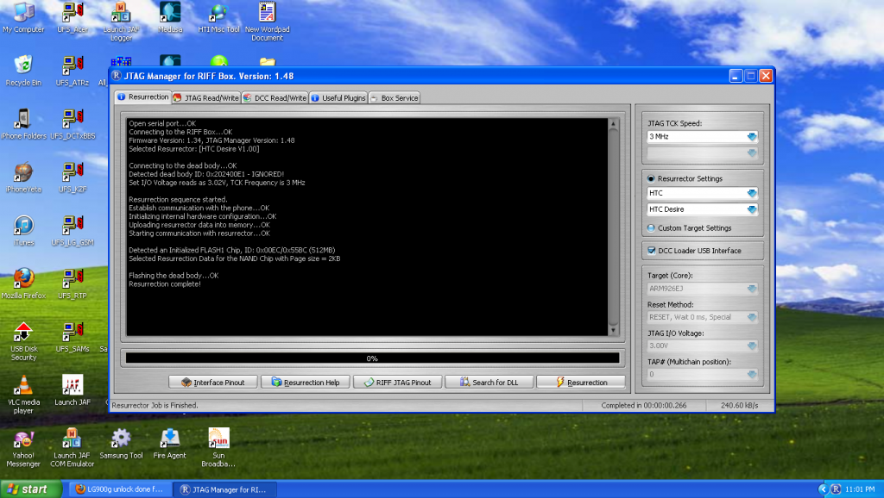Launch the UFS_RTP shortcut
The image size is (884, 498).
(73, 284)
